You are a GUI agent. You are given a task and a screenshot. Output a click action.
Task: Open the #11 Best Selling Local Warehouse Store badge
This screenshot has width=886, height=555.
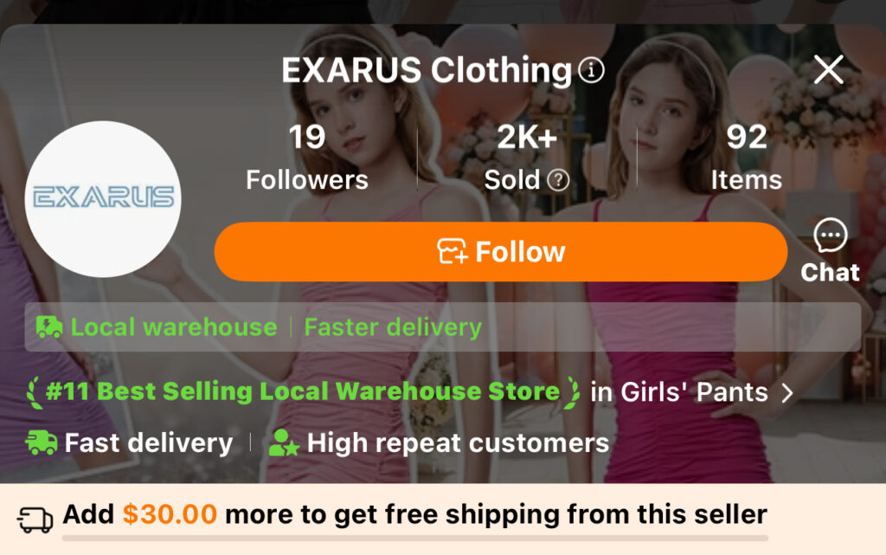tap(303, 391)
